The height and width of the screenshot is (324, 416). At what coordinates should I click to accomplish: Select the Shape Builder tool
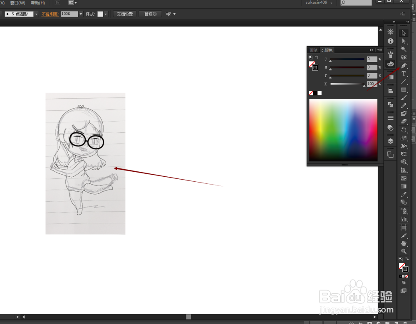pyautogui.click(x=404, y=162)
